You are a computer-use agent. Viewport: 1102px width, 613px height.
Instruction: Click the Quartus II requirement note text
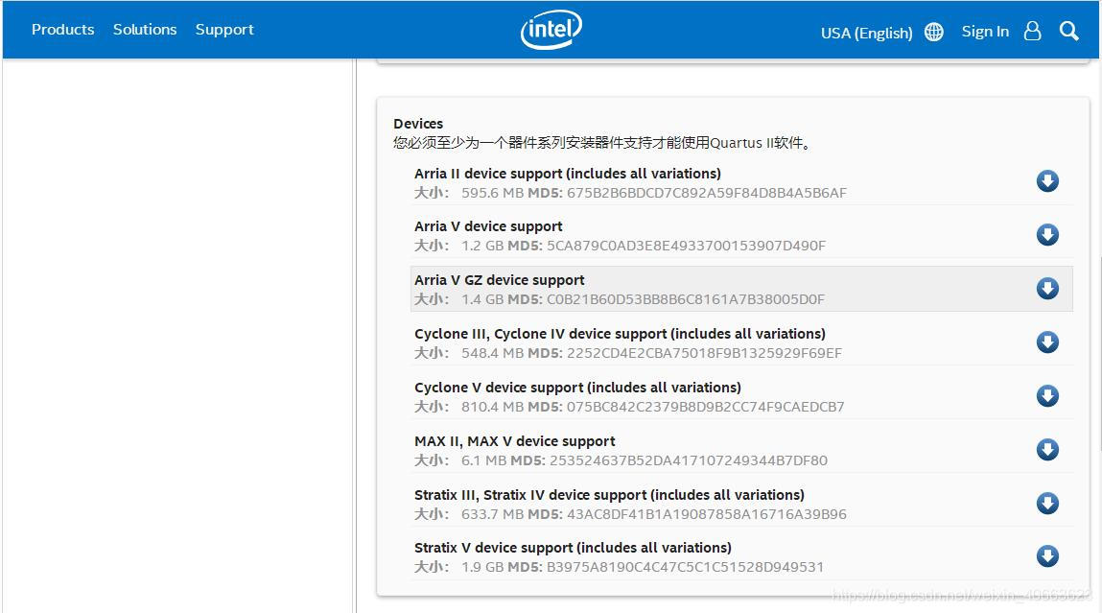(603, 143)
